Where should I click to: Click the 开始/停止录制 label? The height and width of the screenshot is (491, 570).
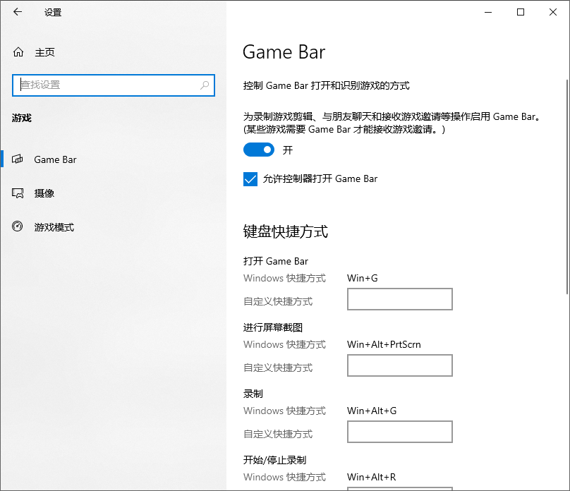point(275,460)
